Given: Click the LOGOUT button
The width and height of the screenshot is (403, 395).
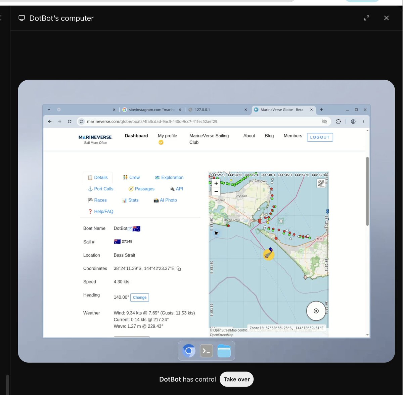Looking at the screenshot, I should click(x=320, y=137).
